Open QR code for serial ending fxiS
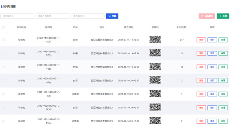Screen dimensions: 232x125 coord(155,93)
